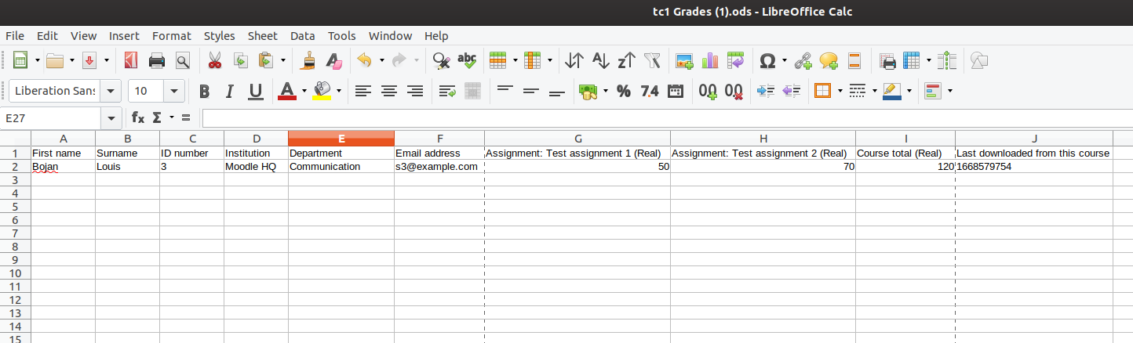
Task: Select the Clone Formatting paintbrush
Action: pos(308,60)
